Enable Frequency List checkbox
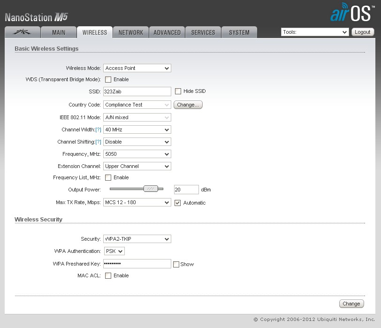Viewport: 381px width, 328px height. pos(108,177)
